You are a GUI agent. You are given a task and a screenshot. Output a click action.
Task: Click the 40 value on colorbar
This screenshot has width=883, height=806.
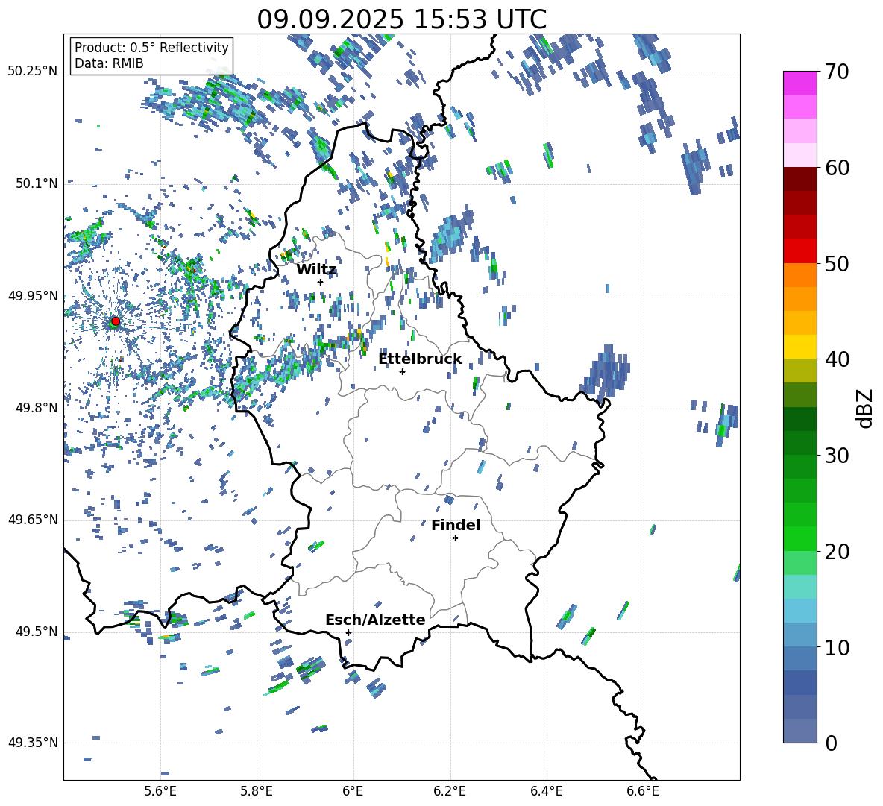tap(837, 359)
